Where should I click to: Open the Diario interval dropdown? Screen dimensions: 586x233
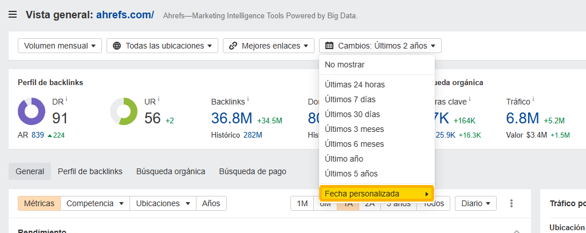click(x=475, y=203)
